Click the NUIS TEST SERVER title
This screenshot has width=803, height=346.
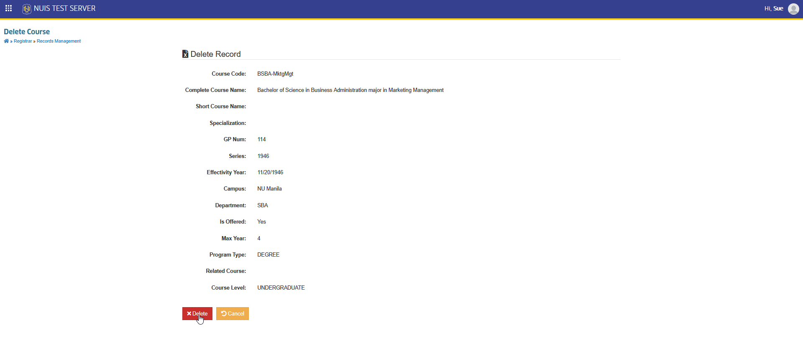click(65, 8)
